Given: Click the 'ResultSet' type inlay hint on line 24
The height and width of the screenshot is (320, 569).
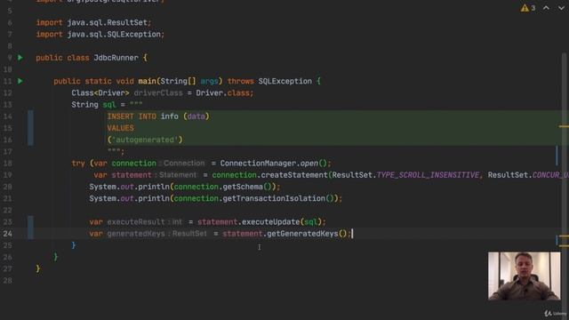Looking at the screenshot, I should point(189,234).
